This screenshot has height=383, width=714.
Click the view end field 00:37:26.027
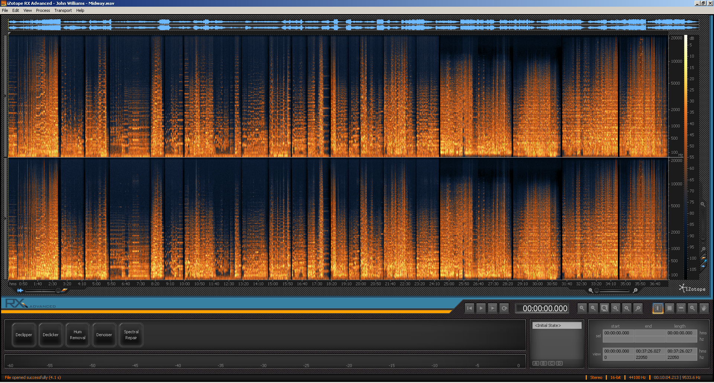(650, 351)
